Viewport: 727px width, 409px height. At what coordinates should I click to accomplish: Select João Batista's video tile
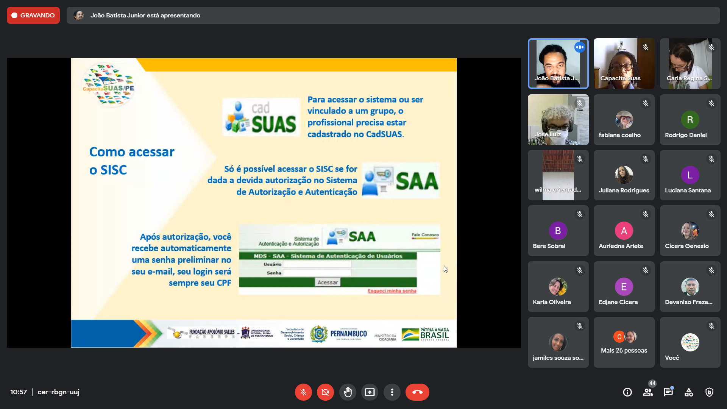(558, 64)
